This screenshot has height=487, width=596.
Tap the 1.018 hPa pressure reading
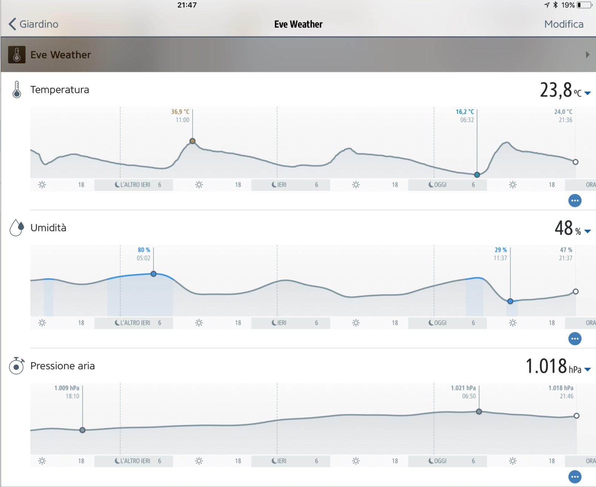[554, 366]
